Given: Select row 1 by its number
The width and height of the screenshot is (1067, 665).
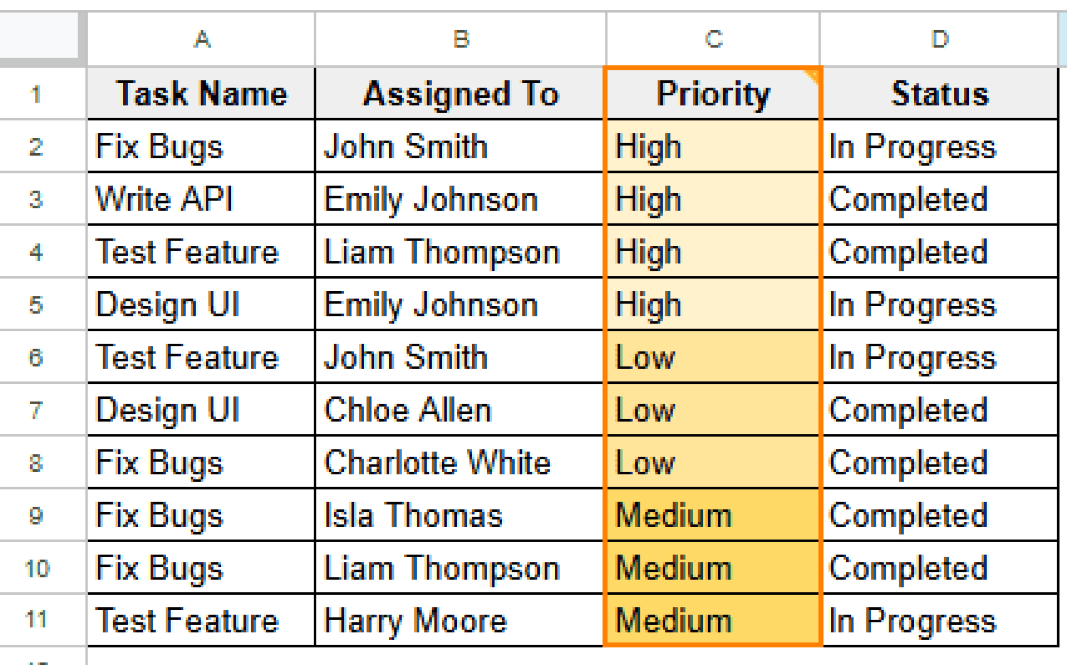Looking at the screenshot, I should (35, 94).
